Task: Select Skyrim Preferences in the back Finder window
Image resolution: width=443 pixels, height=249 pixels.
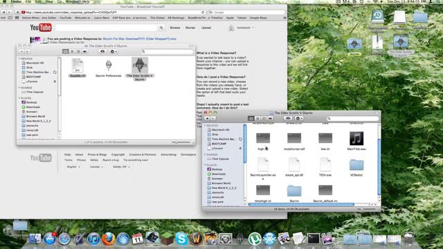Action: [109, 66]
